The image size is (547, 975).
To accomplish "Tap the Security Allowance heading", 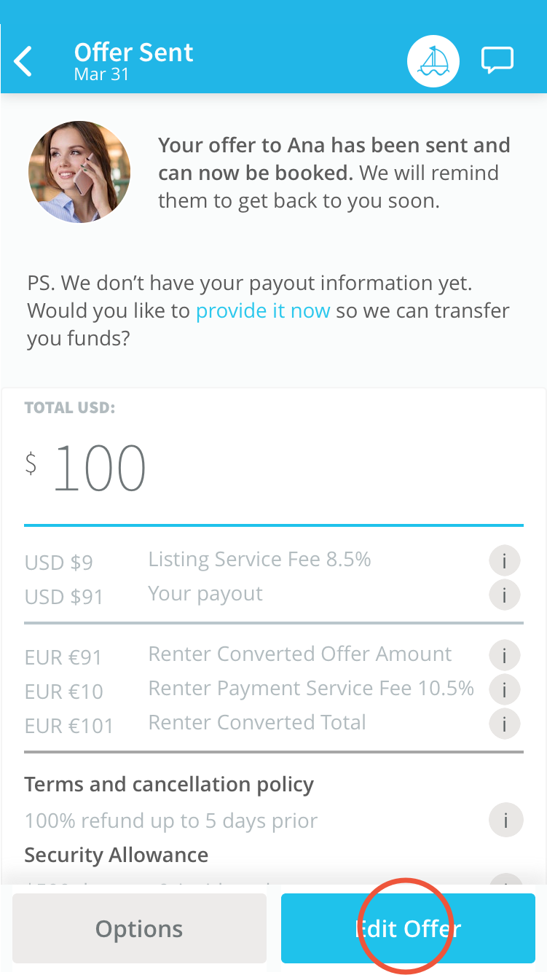I will coord(117,854).
